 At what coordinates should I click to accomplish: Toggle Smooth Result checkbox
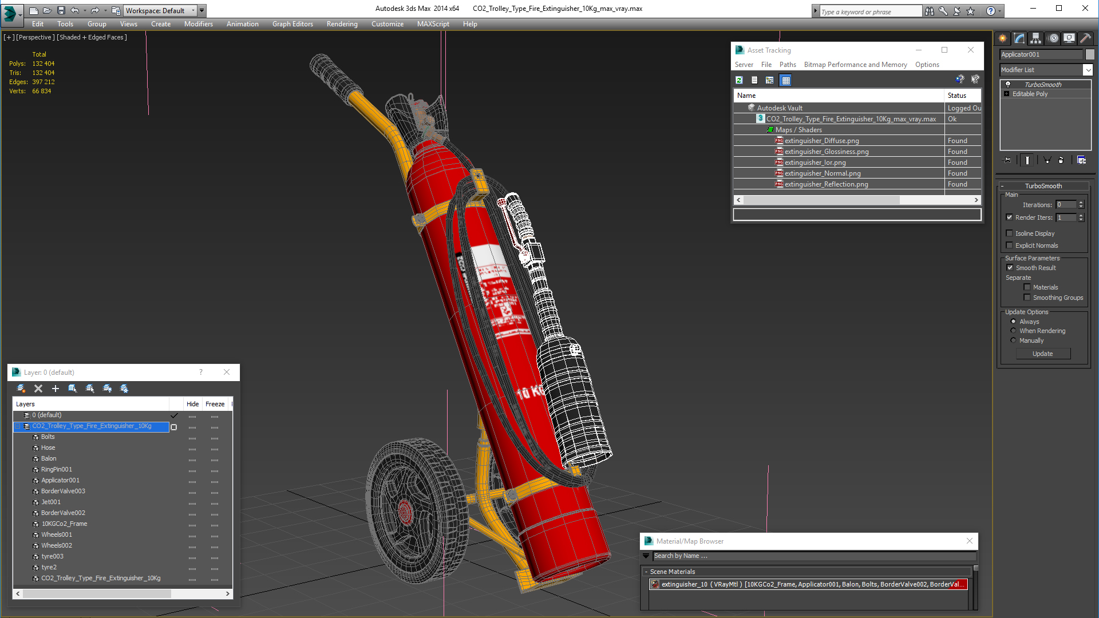point(1010,268)
